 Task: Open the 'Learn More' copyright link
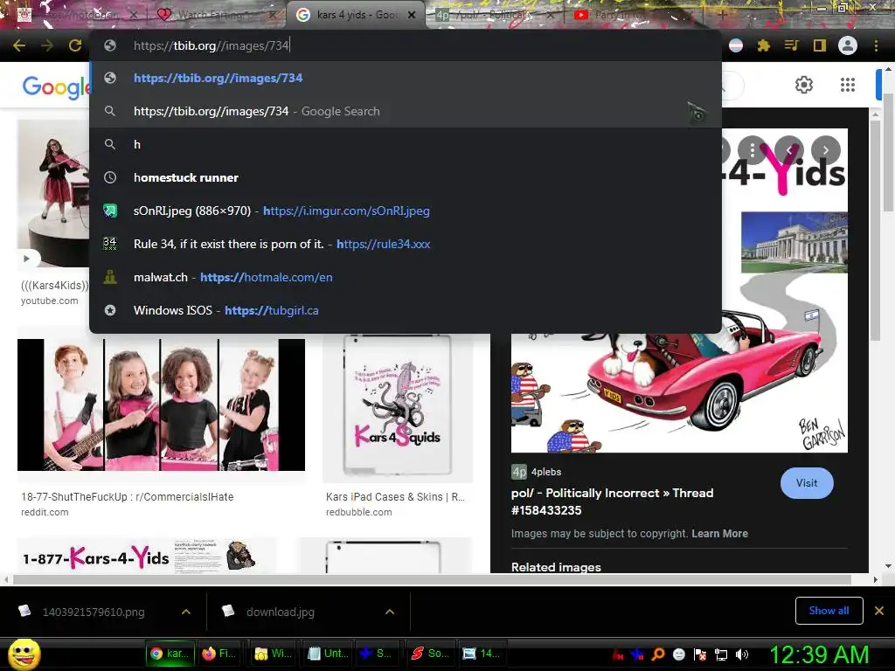pyautogui.click(x=720, y=534)
